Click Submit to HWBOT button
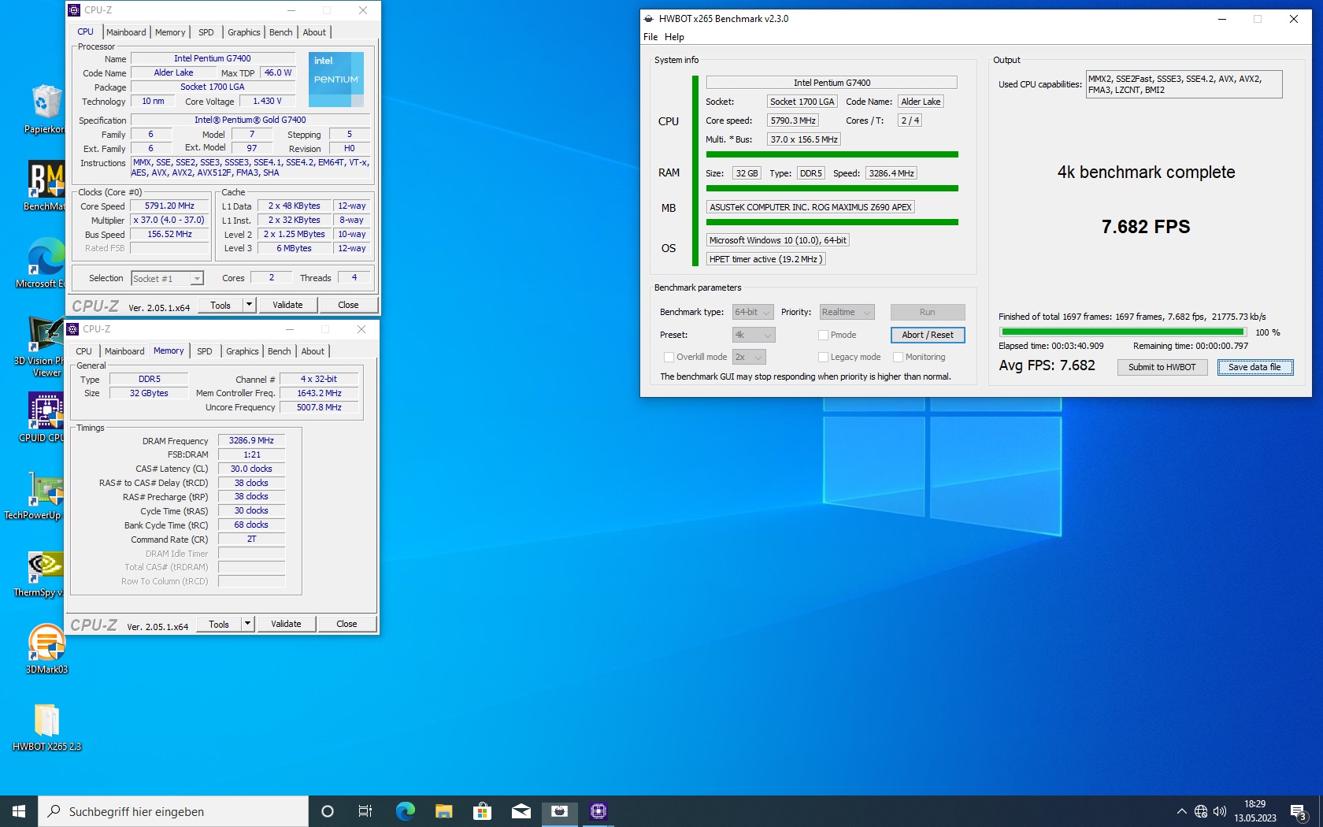Screen dimensions: 1323x827 coord(1162,367)
